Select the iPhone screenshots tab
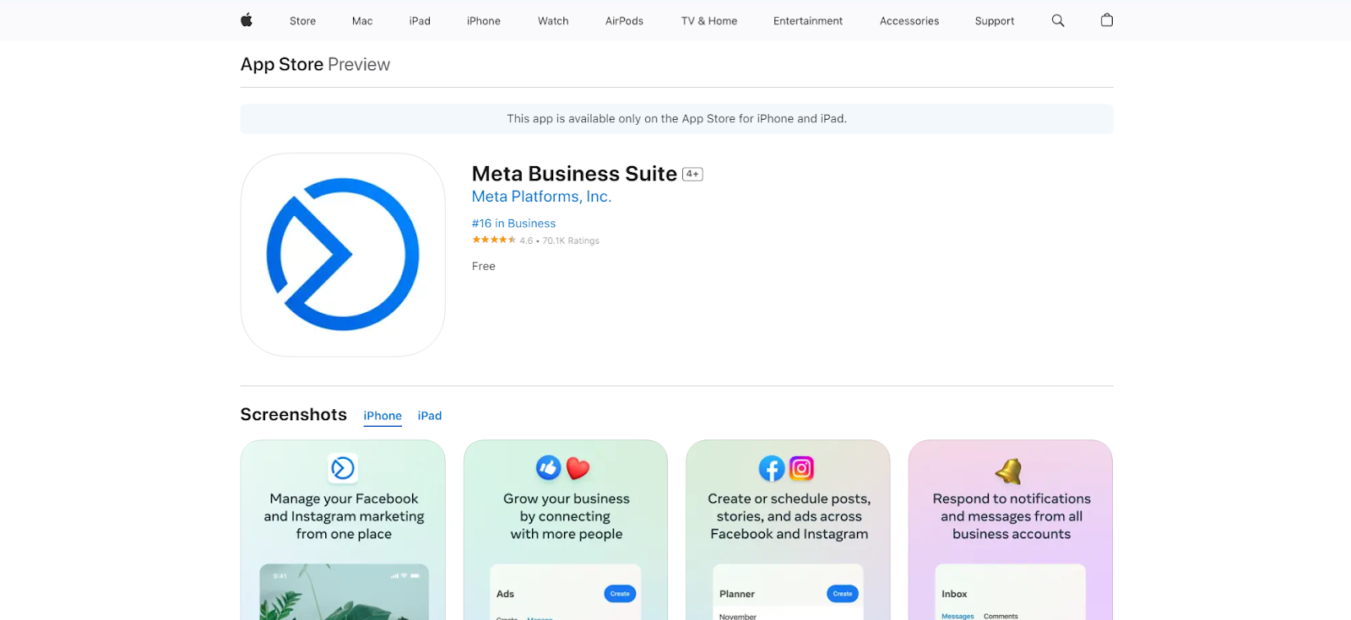This screenshot has height=620, width=1351. click(x=383, y=416)
